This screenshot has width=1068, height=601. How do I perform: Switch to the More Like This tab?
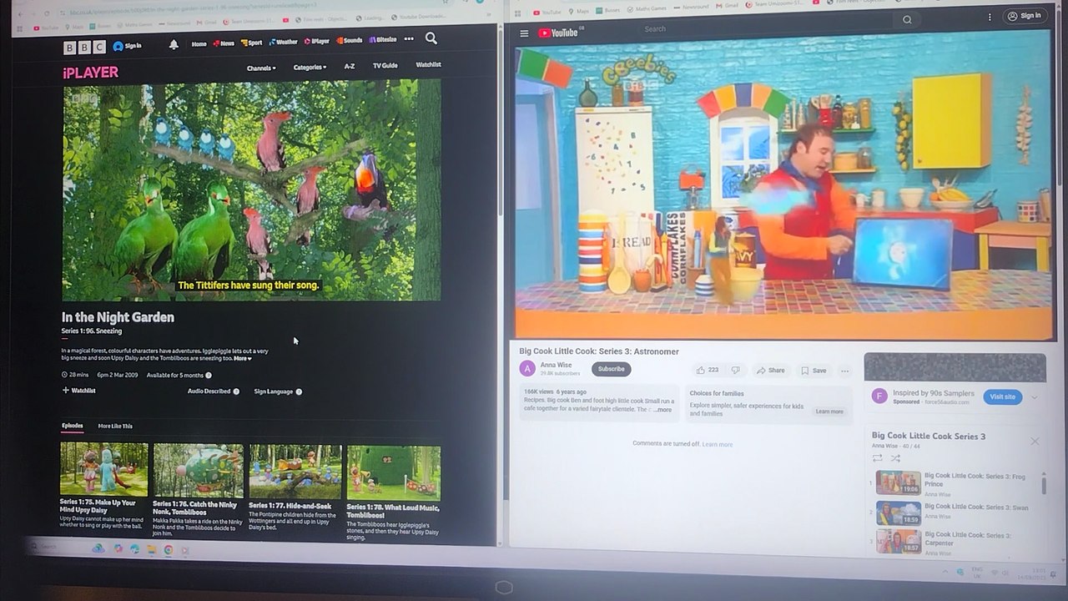(115, 426)
